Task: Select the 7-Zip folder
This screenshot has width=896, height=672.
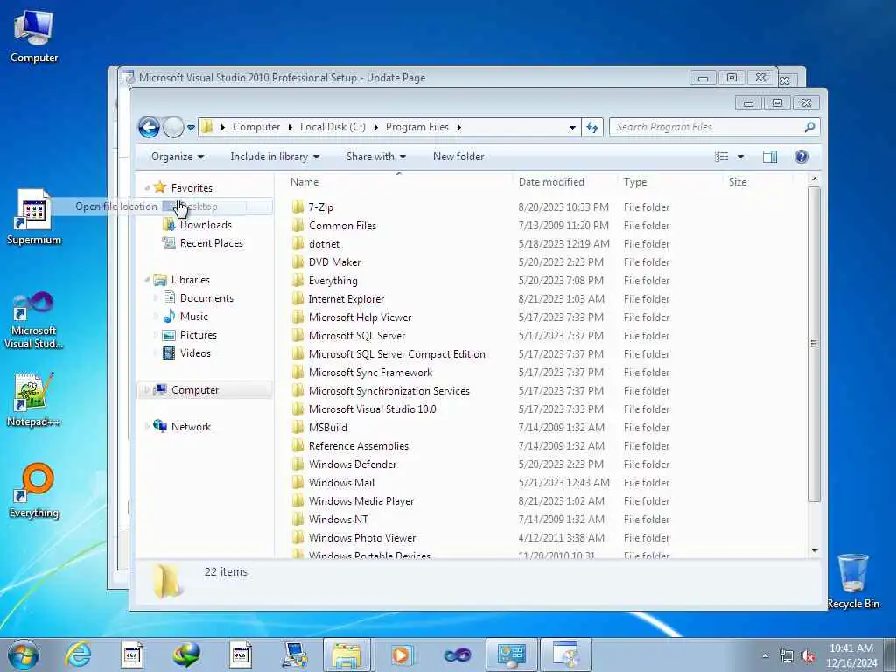Action: pos(320,207)
